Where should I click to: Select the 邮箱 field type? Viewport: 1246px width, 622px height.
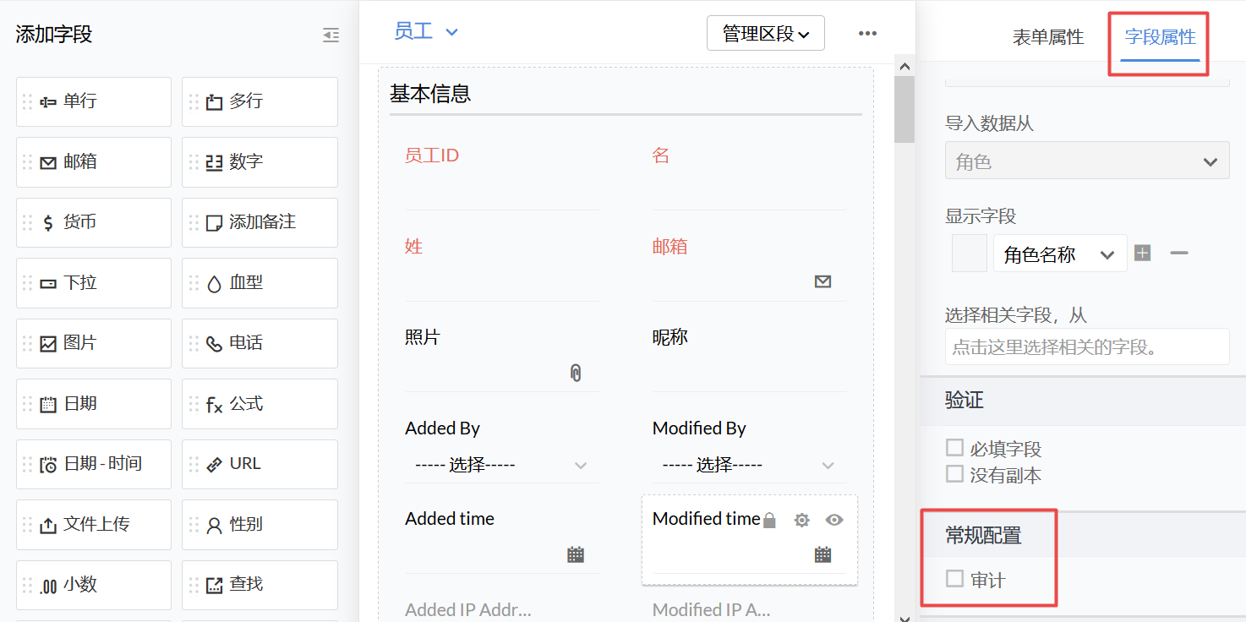pos(94,162)
